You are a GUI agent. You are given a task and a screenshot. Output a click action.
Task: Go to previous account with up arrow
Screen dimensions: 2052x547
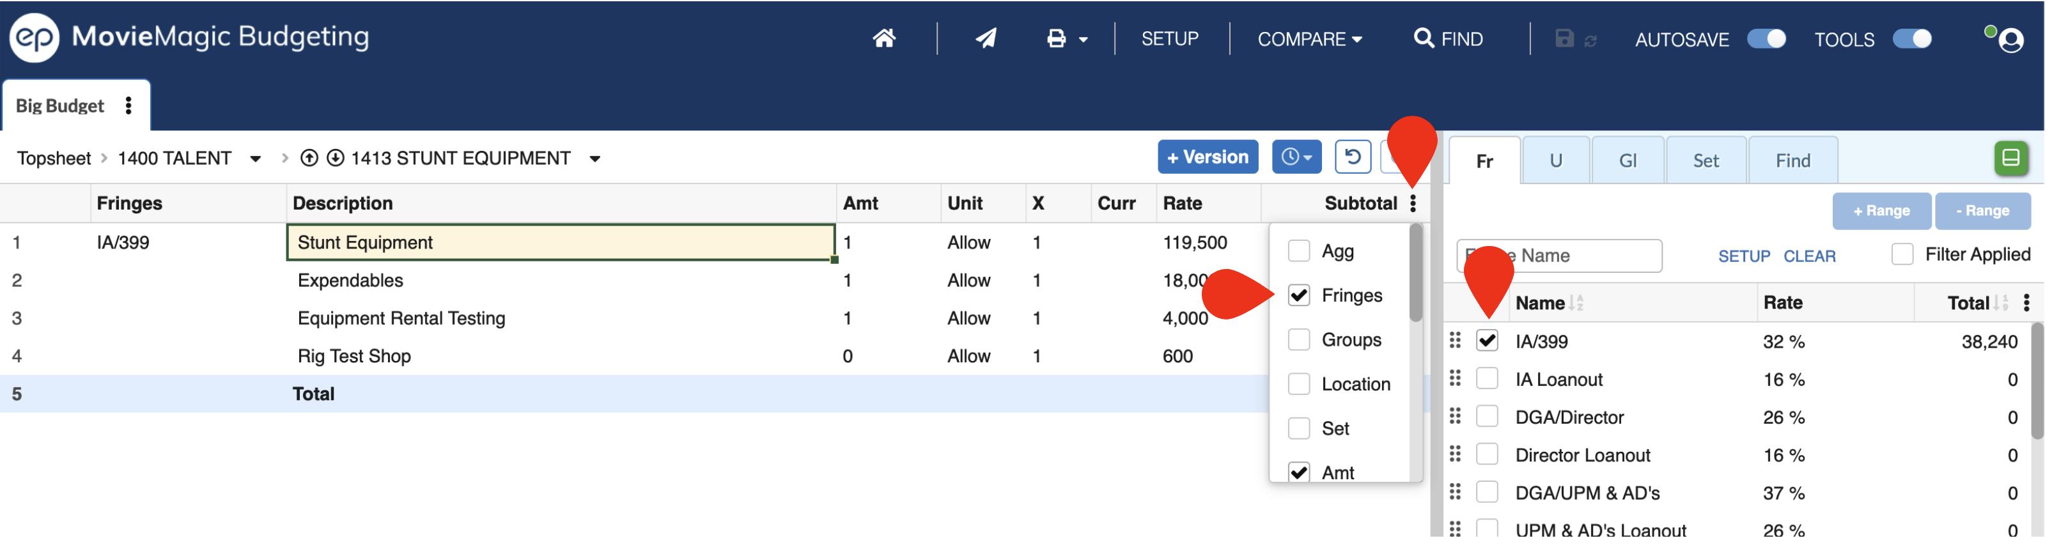(309, 158)
